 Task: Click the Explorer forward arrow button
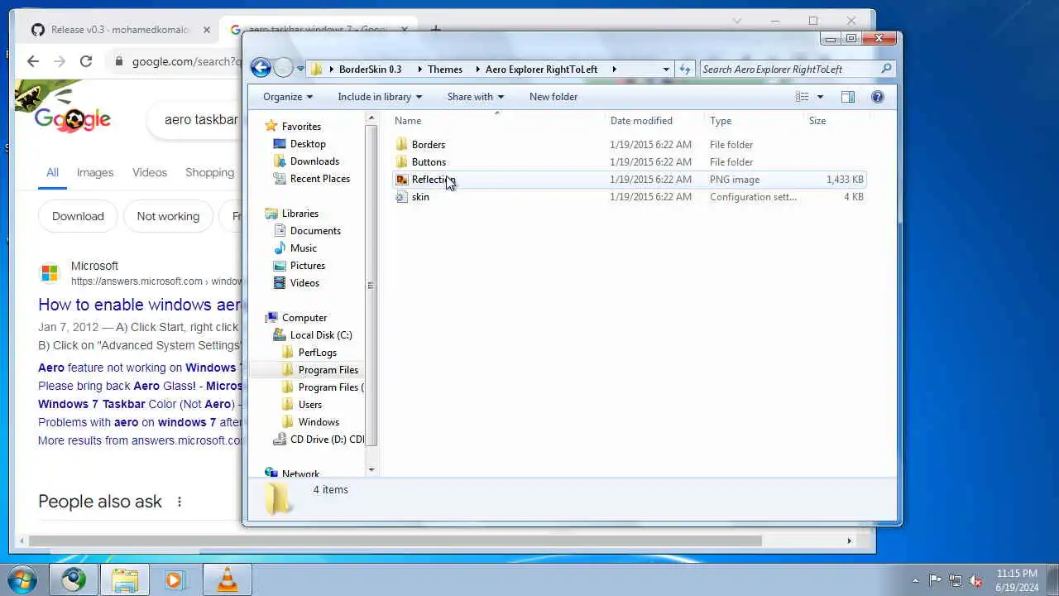pos(283,69)
